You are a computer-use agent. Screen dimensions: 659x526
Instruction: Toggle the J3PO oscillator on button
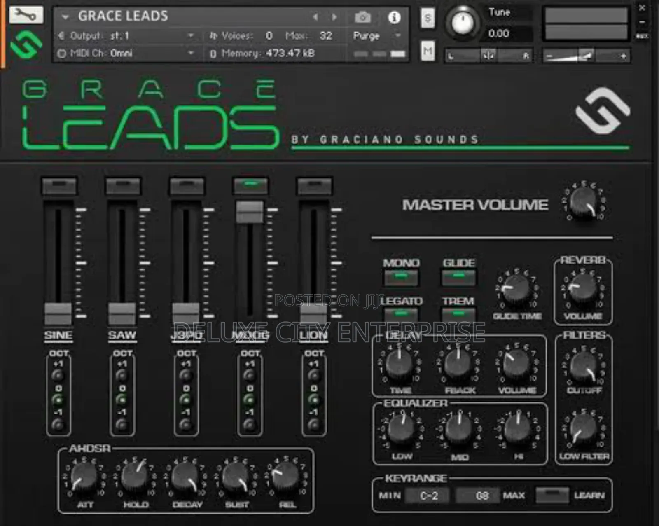[187, 186]
